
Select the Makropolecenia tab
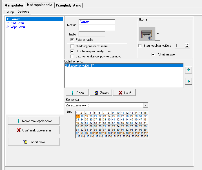[x=39, y=5]
